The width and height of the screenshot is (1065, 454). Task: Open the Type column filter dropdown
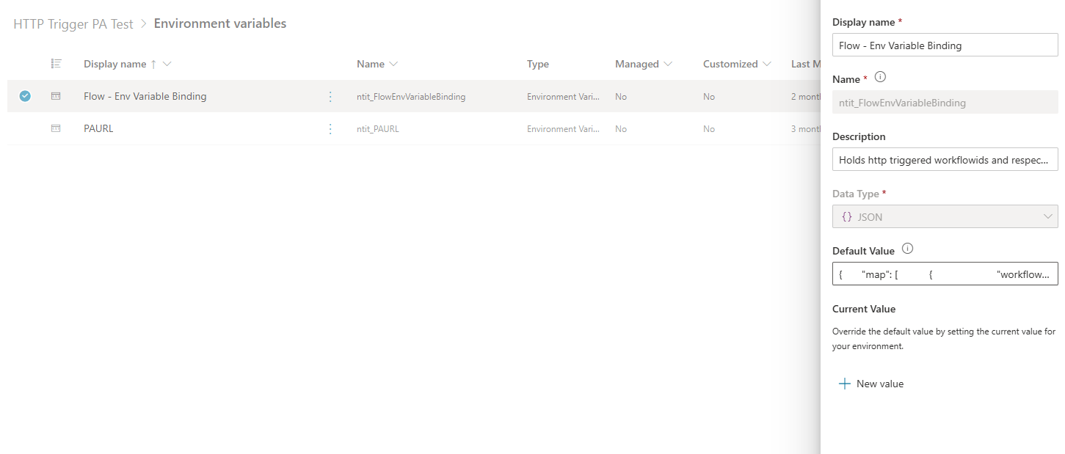[537, 64]
